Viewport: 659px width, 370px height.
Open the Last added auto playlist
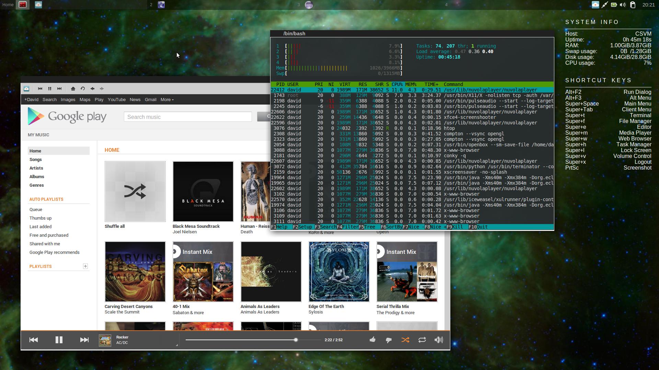[x=41, y=227]
